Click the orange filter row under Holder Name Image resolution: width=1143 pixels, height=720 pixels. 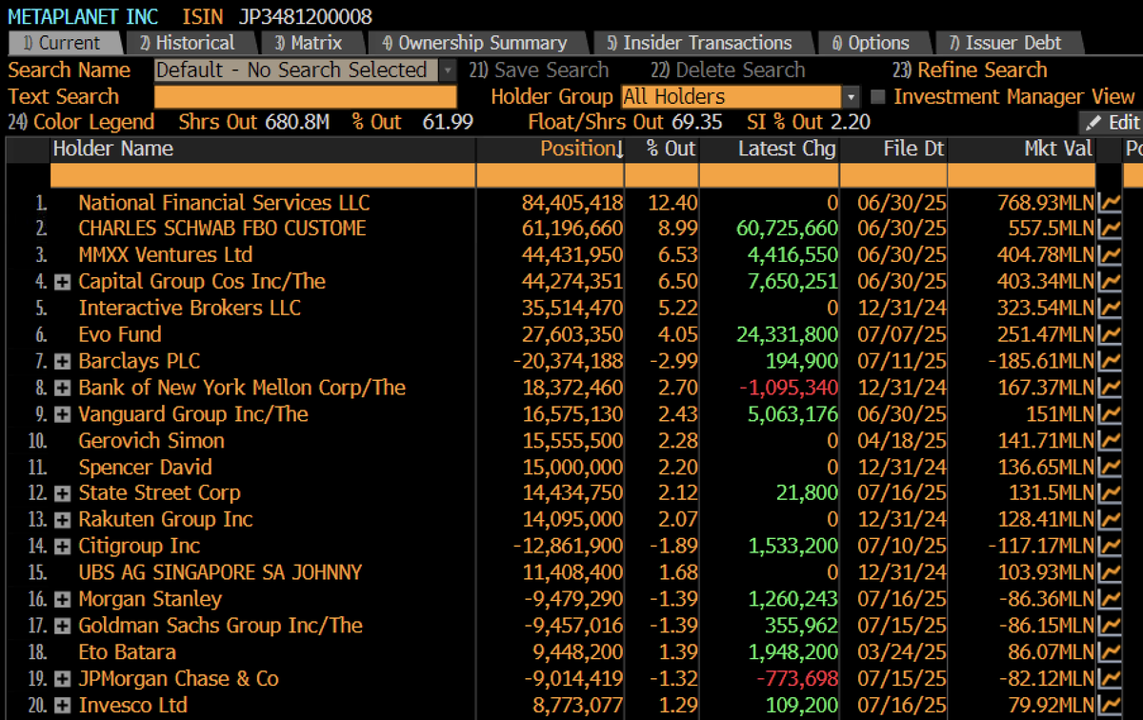263,175
